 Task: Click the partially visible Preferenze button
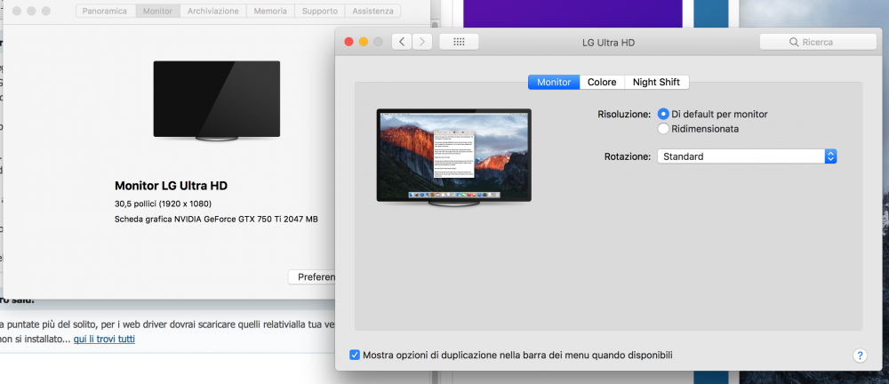312,277
